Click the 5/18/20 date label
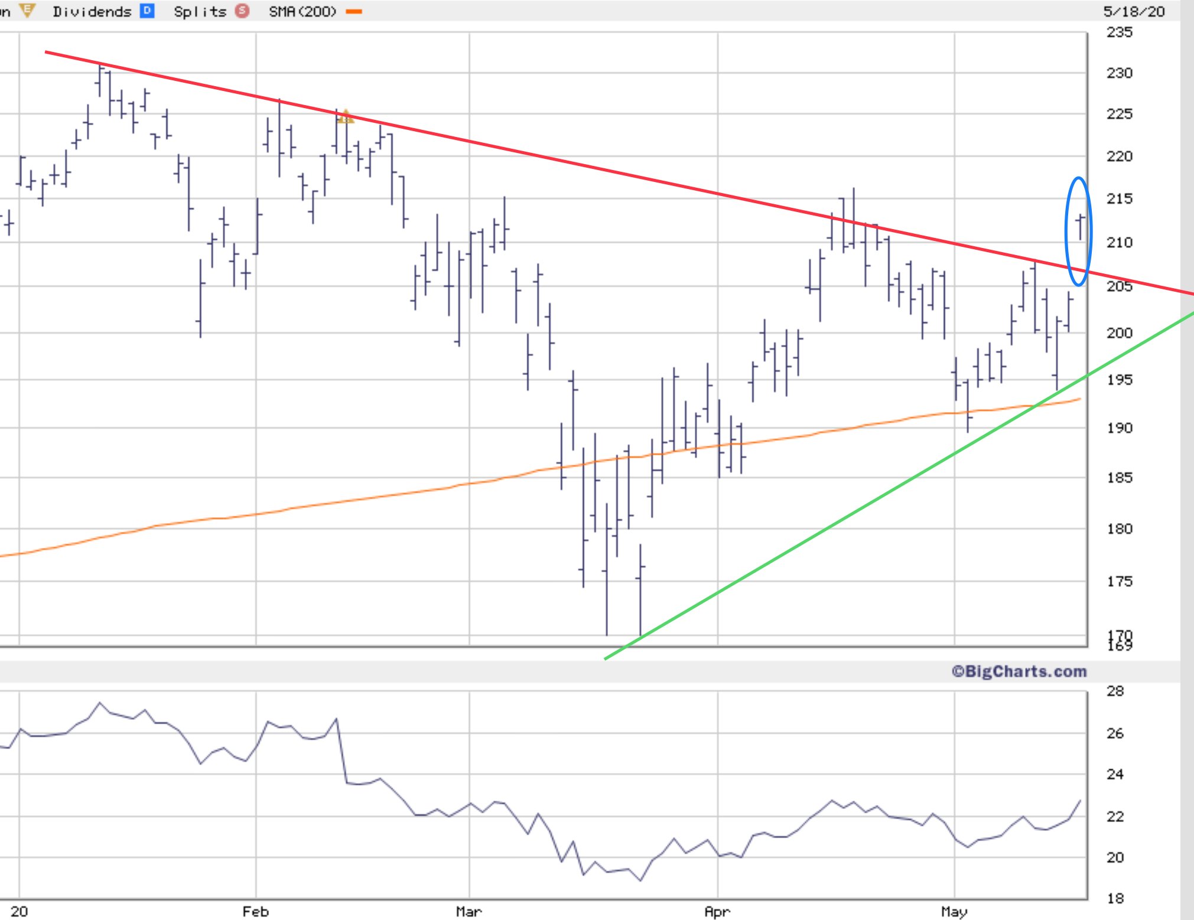 click(x=1134, y=11)
